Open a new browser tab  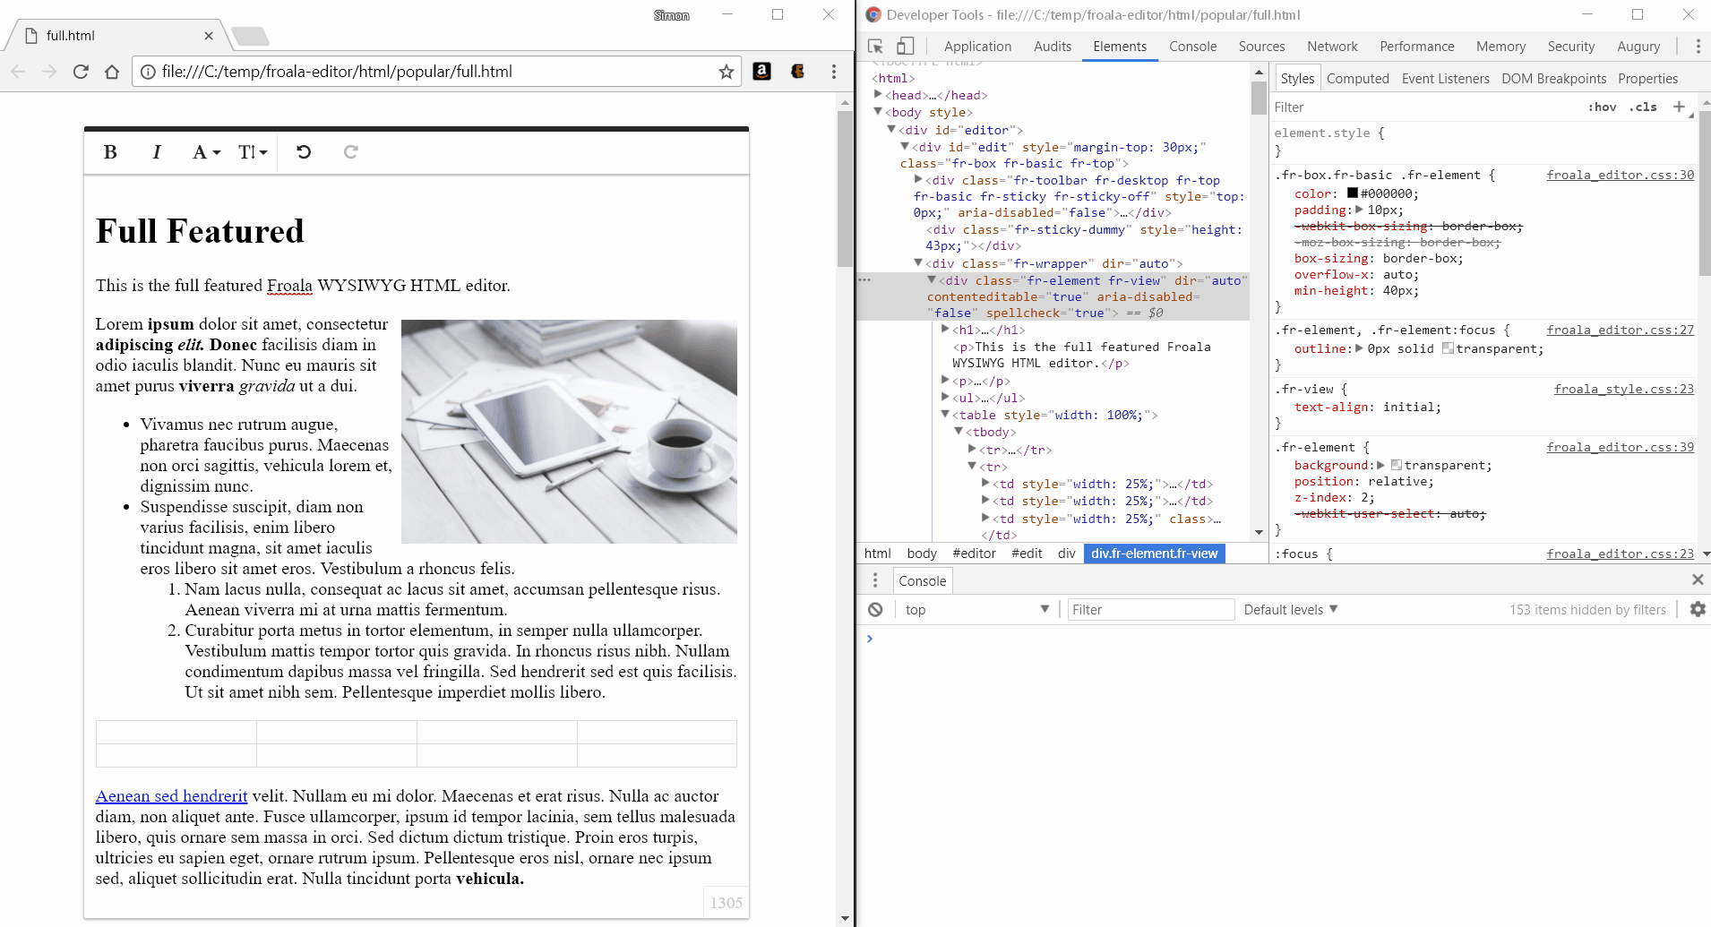click(x=250, y=36)
